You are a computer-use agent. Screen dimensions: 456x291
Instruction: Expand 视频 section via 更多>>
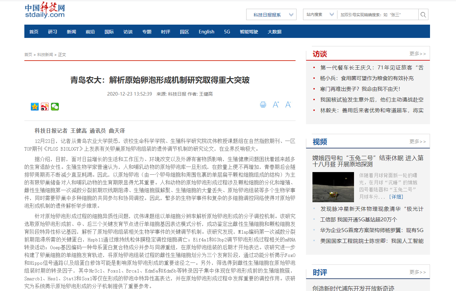pos(417,142)
